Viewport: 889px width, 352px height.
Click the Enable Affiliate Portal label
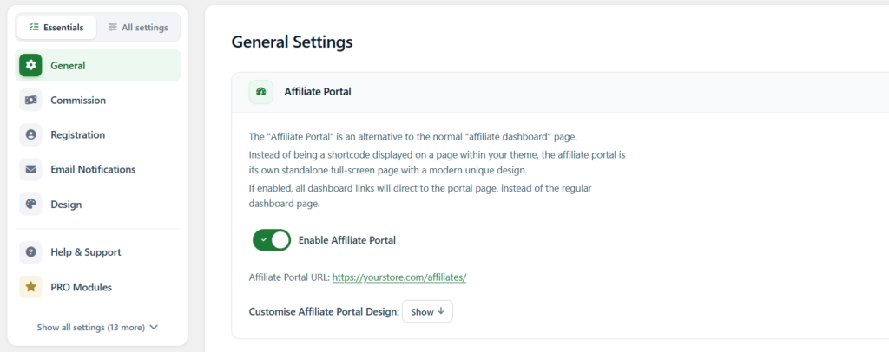(347, 240)
